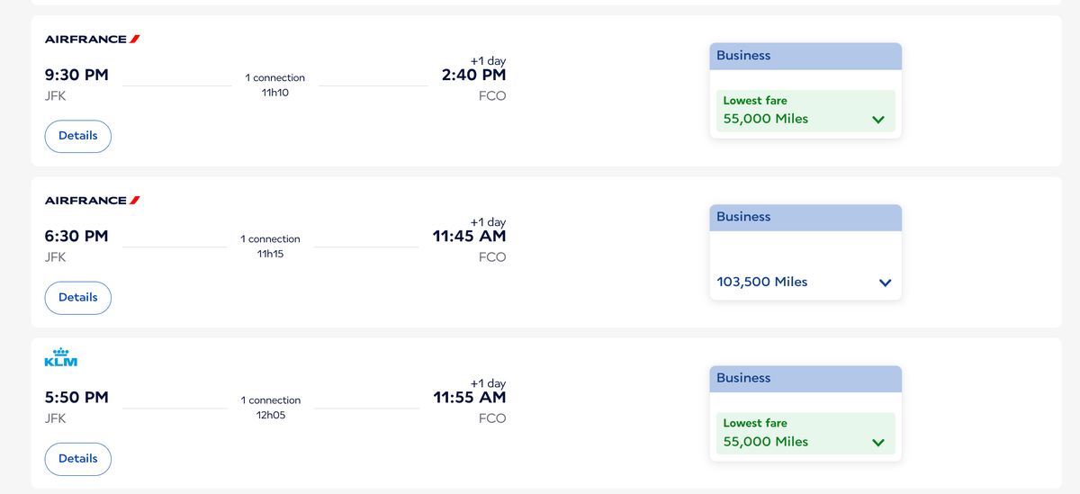Image resolution: width=1080 pixels, height=494 pixels.
Task: Open Details for the KLM 5:50 PM flight
Action: pyautogui.click(x=78, y=458)
